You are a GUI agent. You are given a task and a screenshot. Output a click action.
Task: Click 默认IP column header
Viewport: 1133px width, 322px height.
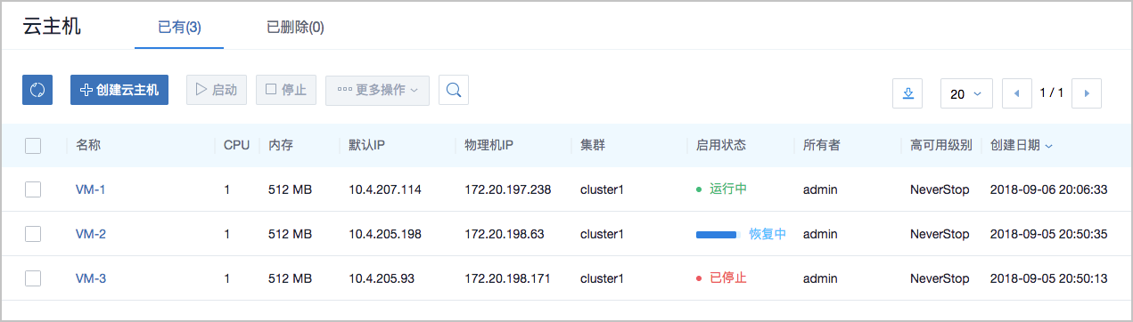pos(366,145)
